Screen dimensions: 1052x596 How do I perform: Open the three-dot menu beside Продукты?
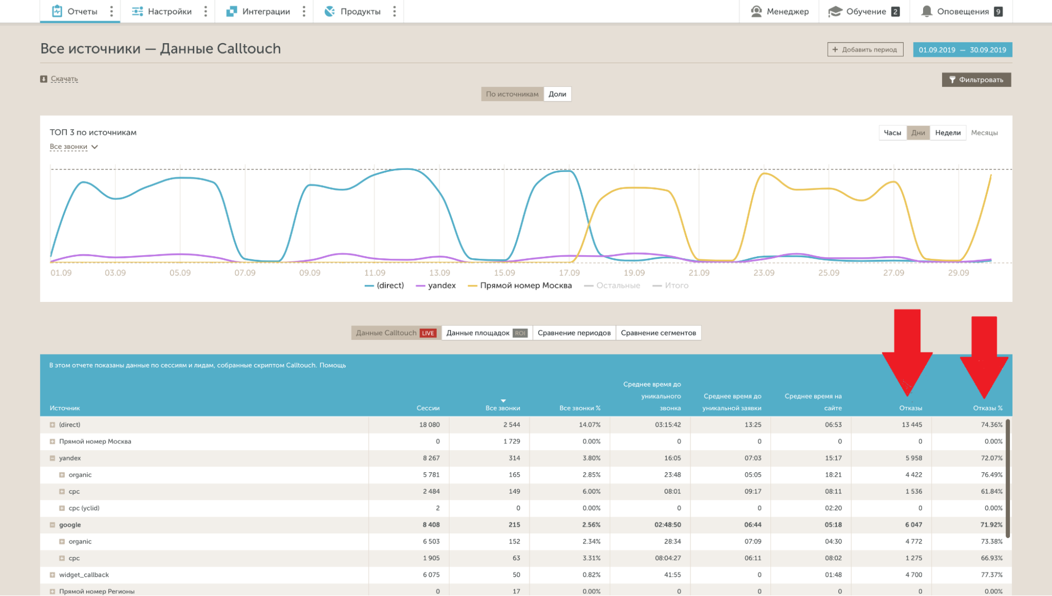click(x=394, y=11)
